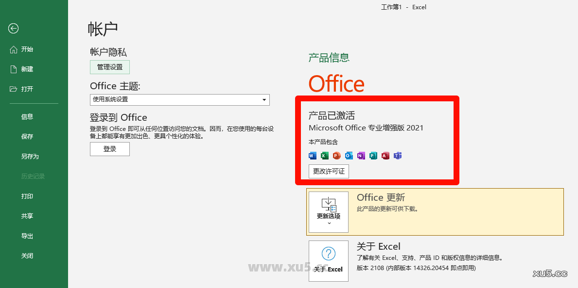Click 管理设置 under 帐户隐私
This screenshot has height=288, width=578.
pyautogui.click(x=109, y=67)
